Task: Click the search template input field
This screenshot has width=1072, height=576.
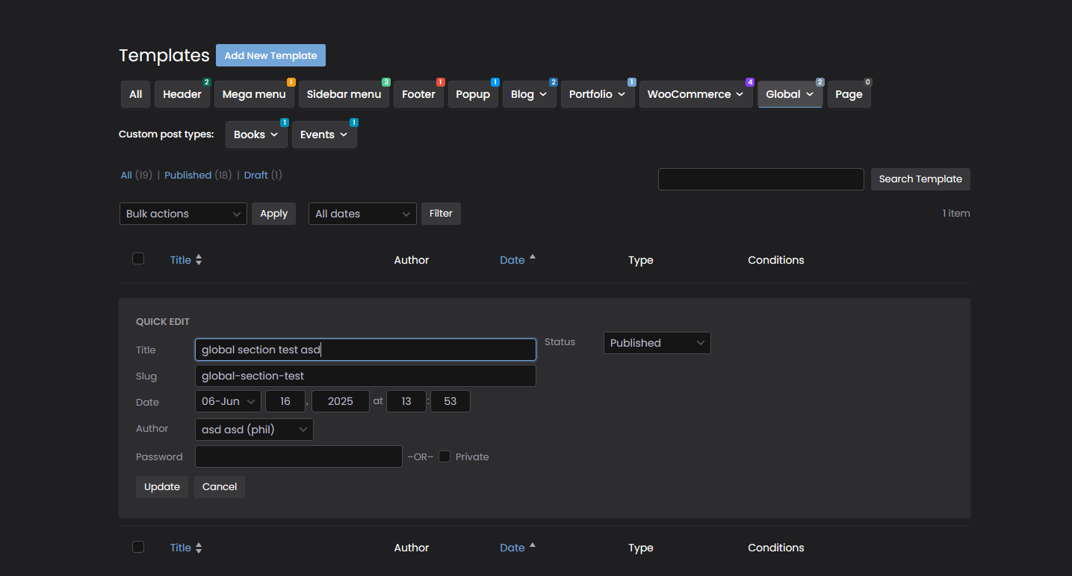Action: click(760, 179)
